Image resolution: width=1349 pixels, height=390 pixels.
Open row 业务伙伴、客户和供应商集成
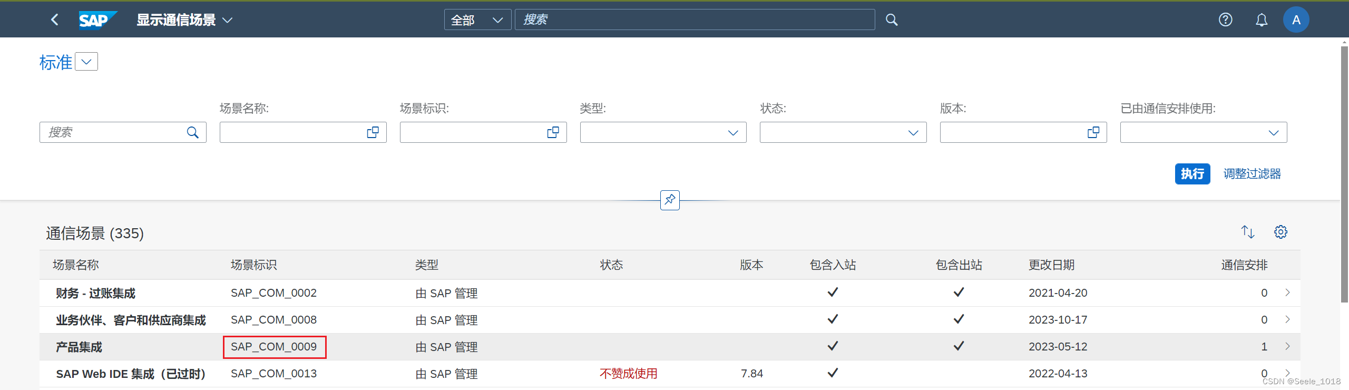tap(670, 320)
